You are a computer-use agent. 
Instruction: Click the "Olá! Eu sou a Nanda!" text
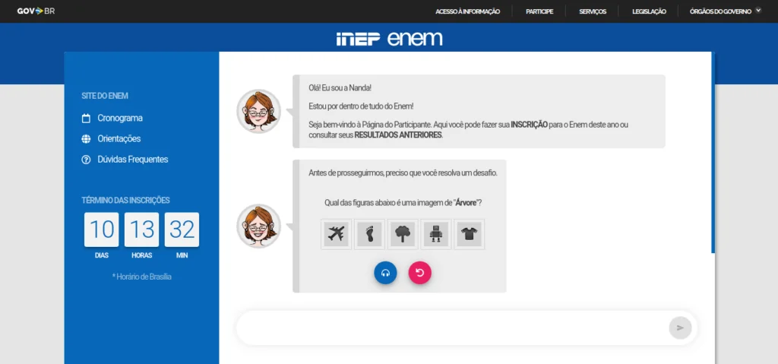(x=340, y=88)
